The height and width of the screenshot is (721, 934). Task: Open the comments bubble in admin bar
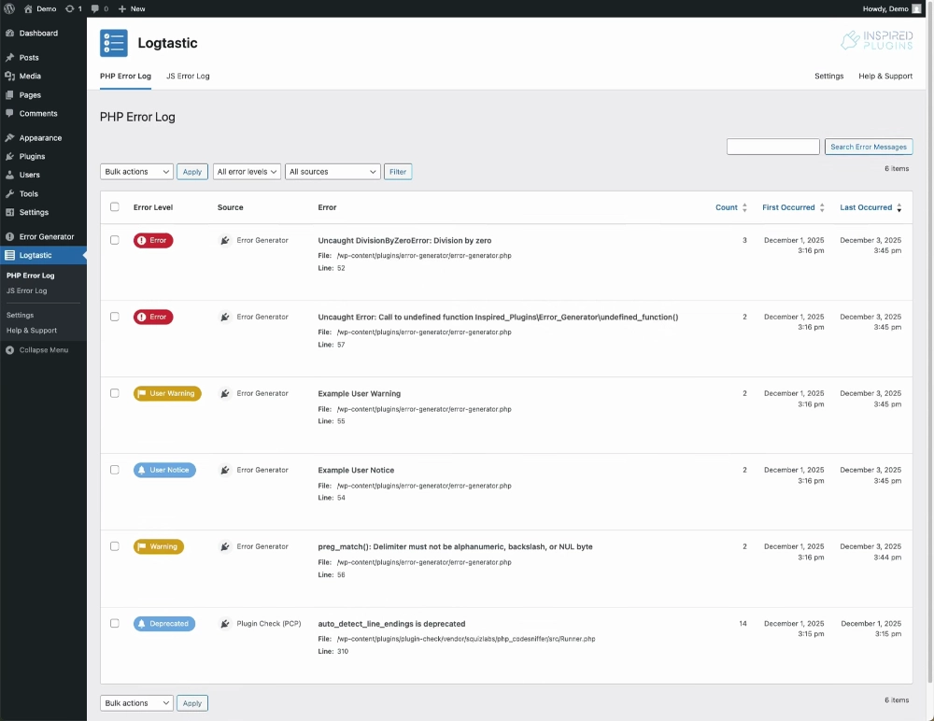(95, 9)
